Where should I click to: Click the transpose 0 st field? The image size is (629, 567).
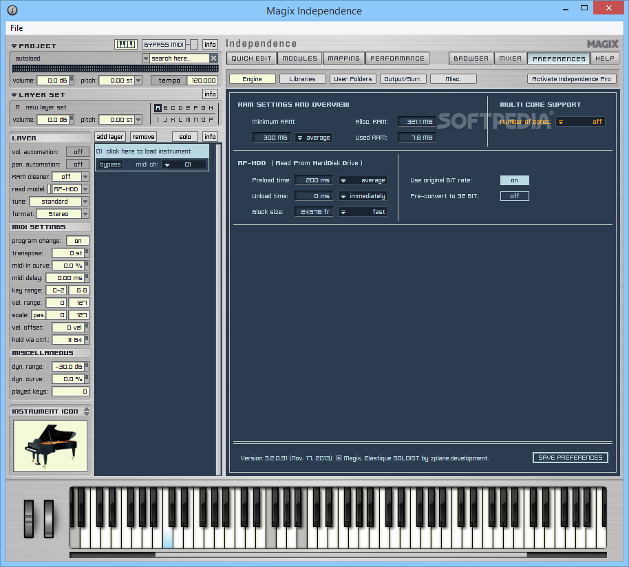(x=68, y=253)
